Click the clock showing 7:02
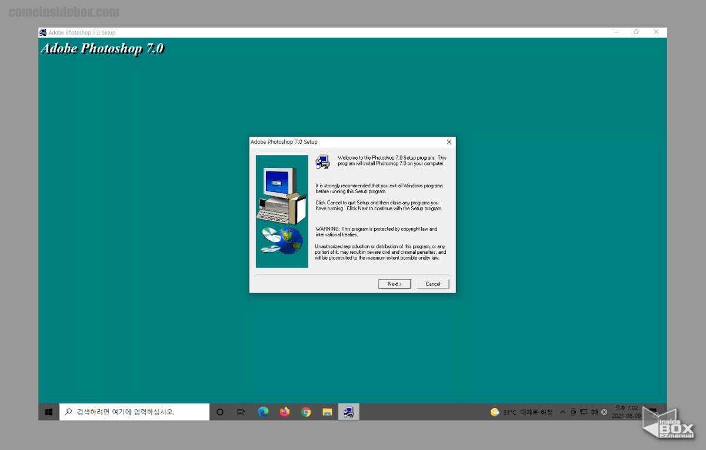Viewport: 706px width, 450px height. [x=626, y=412]
